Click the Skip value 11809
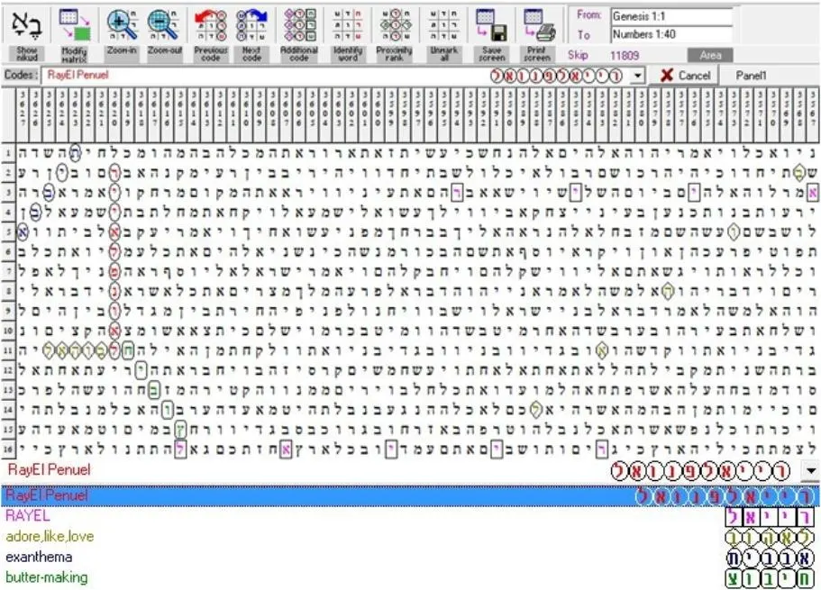Viewport: 821px width, 590px height. 625,55
